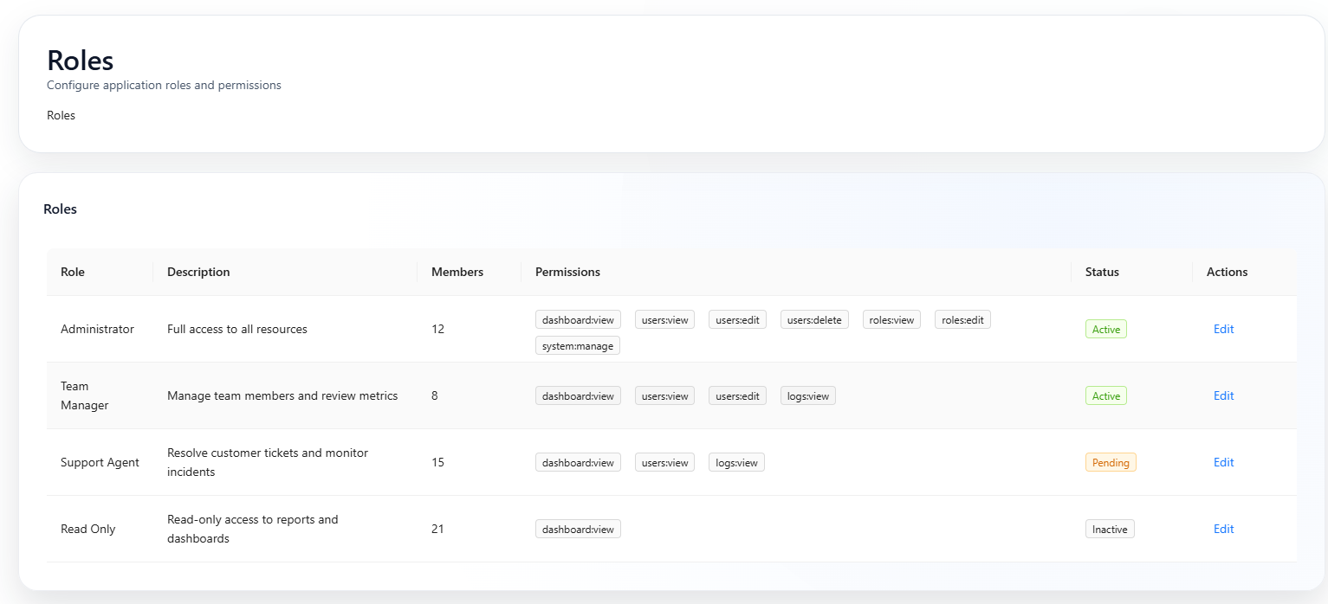
Task: Click the Pending status badge
Action: click(1110, 462)
